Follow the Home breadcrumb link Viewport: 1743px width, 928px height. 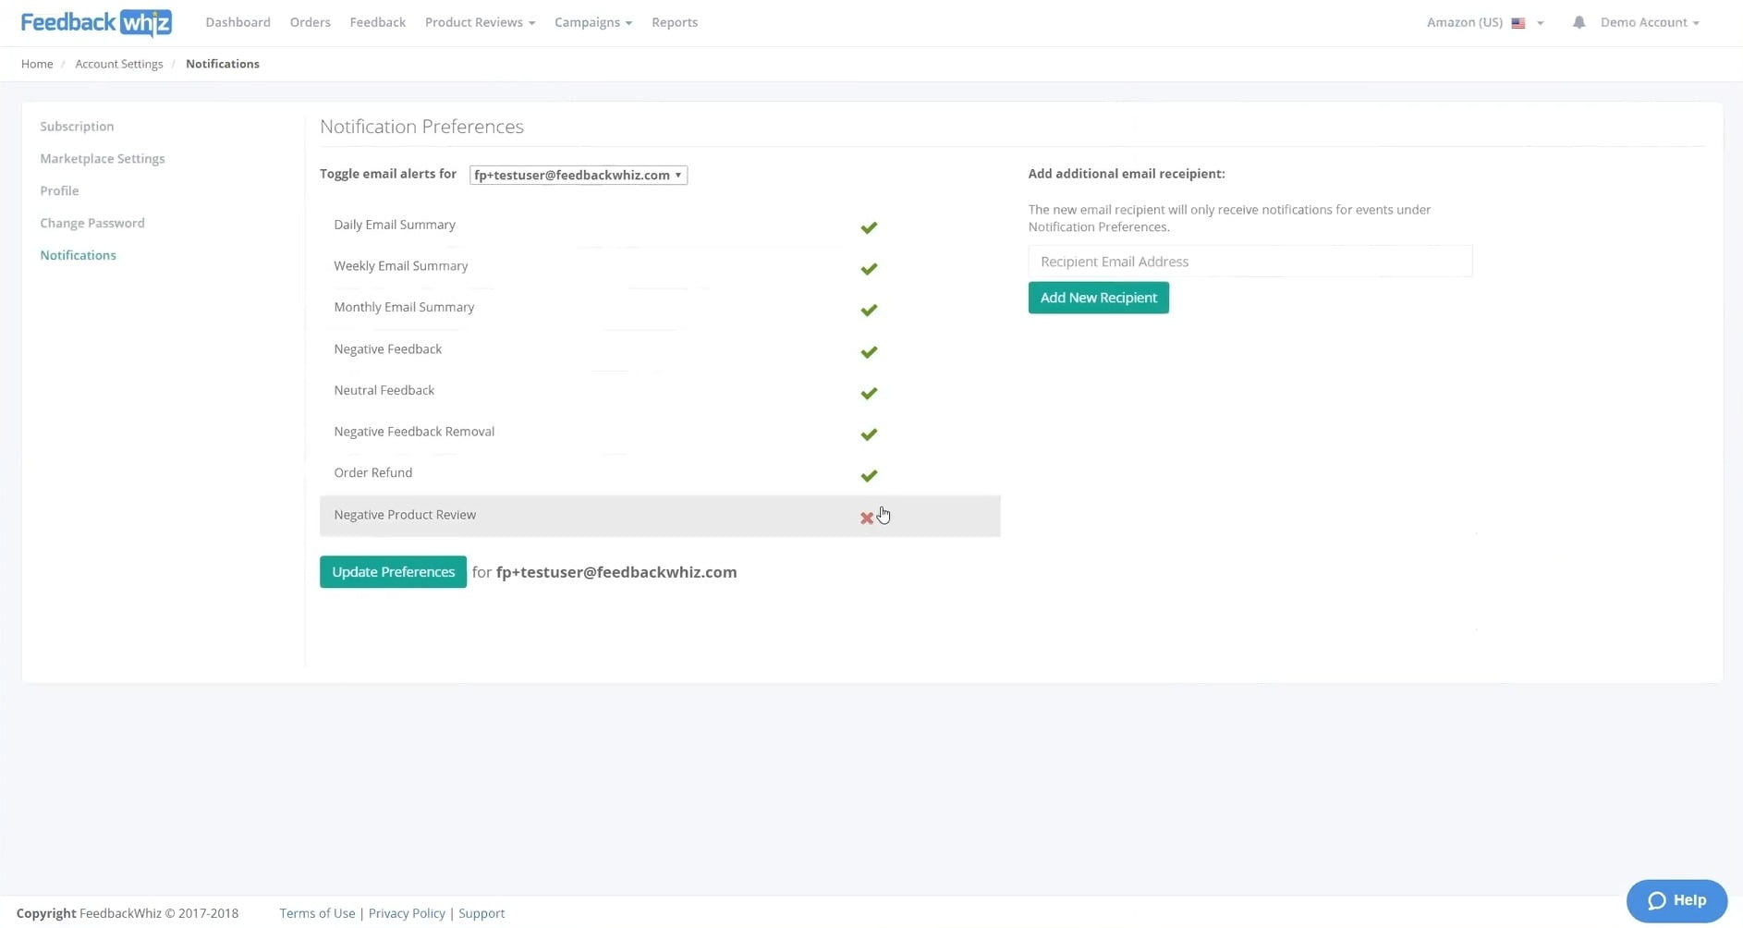pos(37,64)
